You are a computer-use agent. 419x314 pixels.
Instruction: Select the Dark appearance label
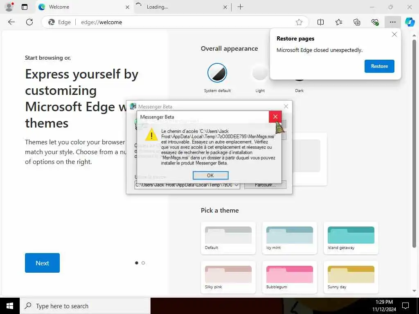tap(299, 90)
